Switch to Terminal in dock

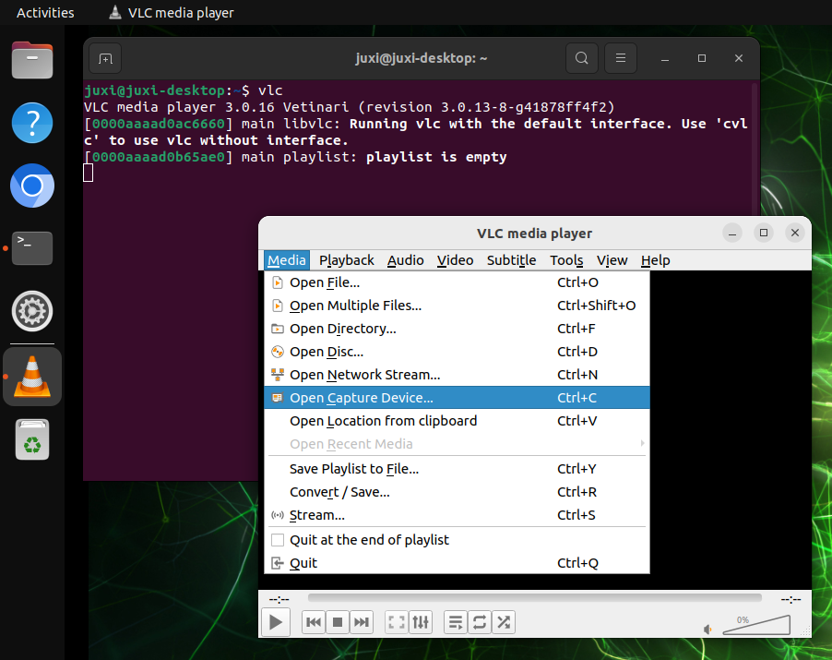32,248
